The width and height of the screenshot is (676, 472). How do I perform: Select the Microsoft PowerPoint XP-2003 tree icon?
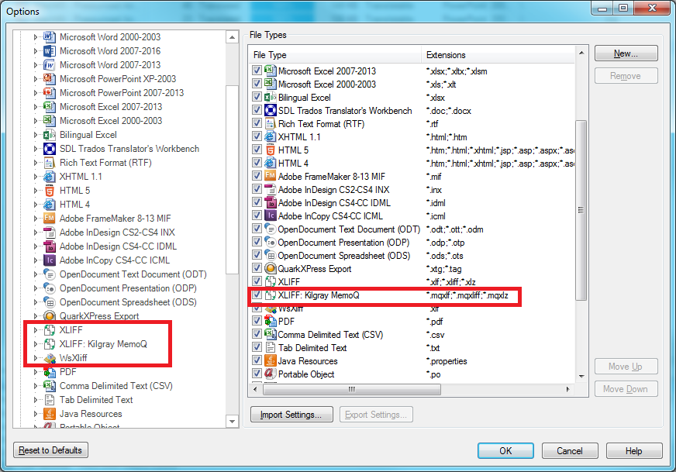(50, 79)
